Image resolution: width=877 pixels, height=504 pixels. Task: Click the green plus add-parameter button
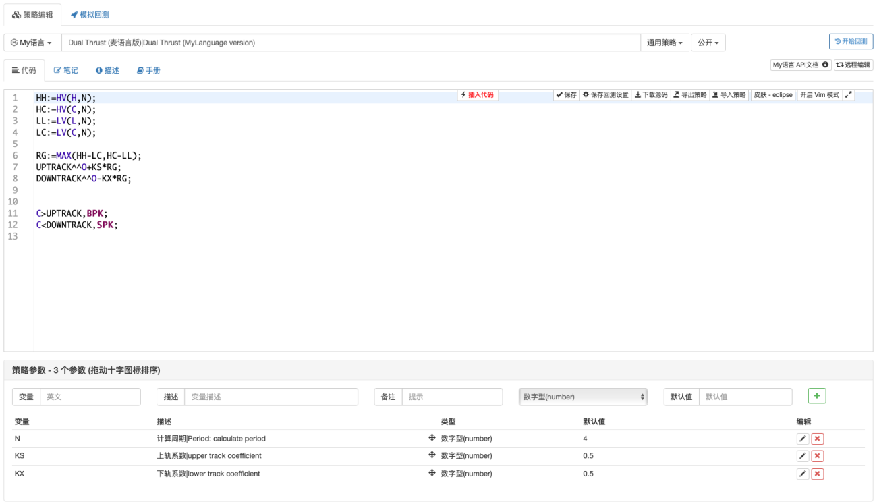click(x=817, y=396)
